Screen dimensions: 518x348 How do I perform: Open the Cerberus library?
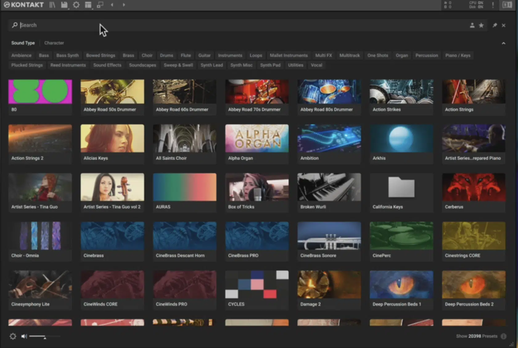coord(474,193)
